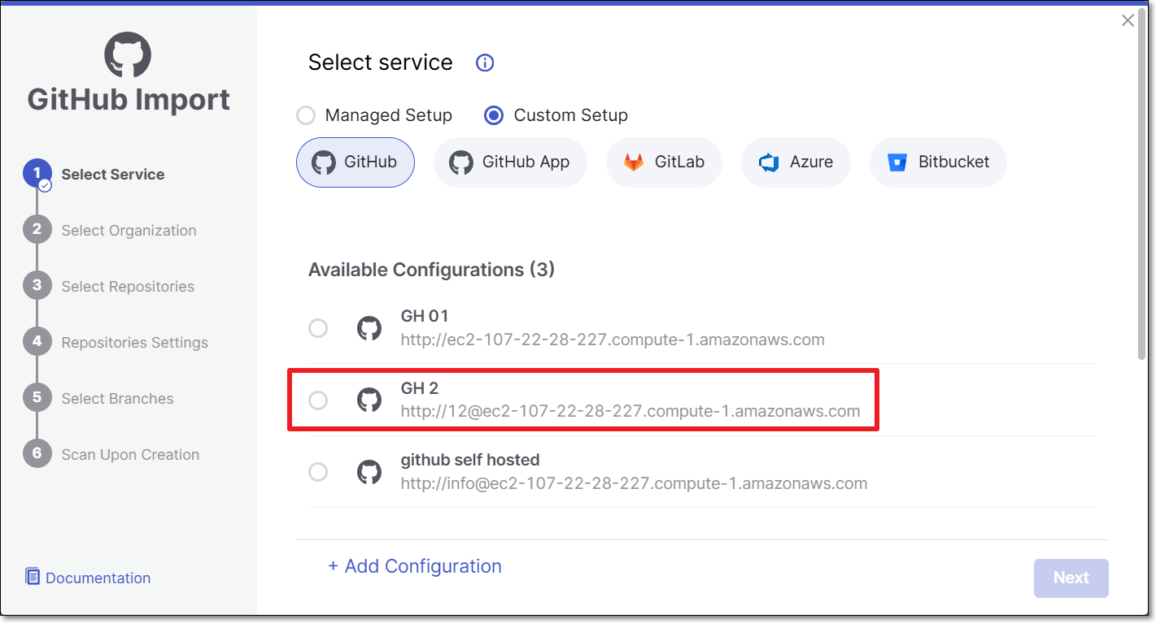Click the Add Configuration link
This screenshot has height=623, width=1156.
tap(415, 566)
